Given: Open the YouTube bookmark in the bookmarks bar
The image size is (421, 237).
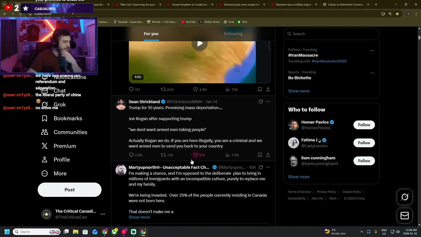Looking at the screenshot, I should pos(188,22).
